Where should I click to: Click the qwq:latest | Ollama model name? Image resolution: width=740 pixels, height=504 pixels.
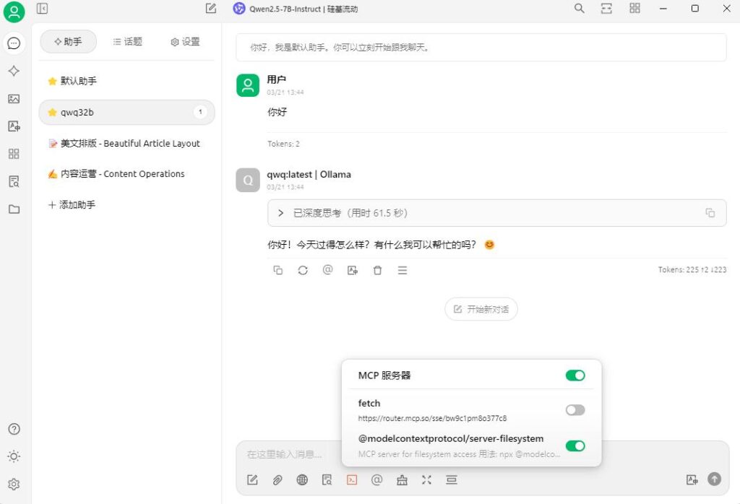pos(309,175)
